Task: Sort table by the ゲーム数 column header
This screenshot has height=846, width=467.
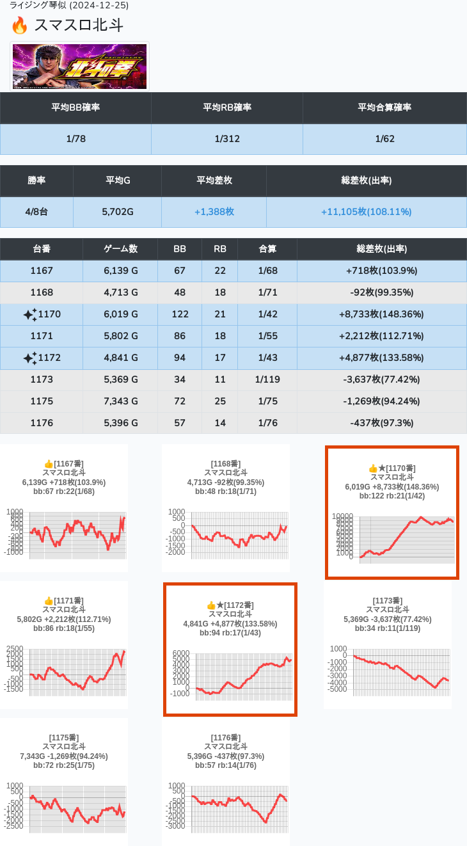Action: (x=120, y=249)
